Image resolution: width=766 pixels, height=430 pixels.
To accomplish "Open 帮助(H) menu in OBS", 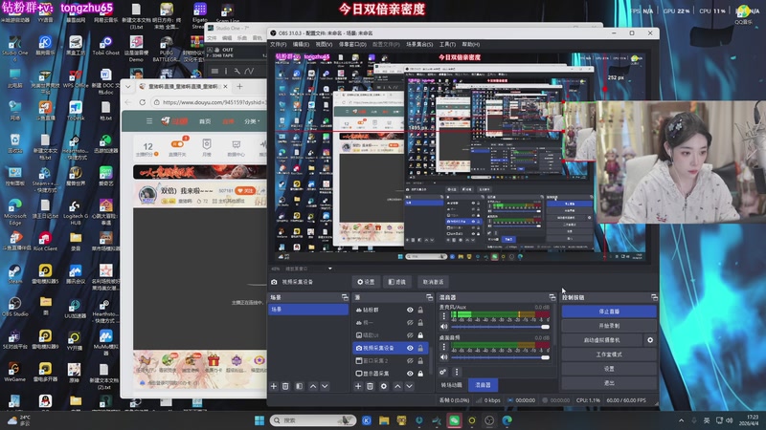I will pos(470,44).
